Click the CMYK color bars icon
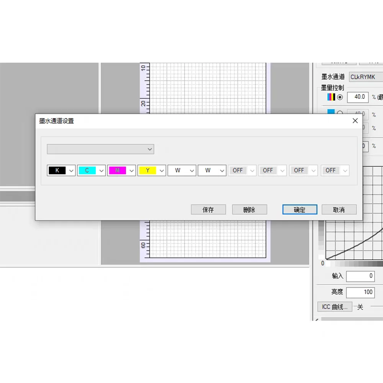 click(x=331, y=97)
